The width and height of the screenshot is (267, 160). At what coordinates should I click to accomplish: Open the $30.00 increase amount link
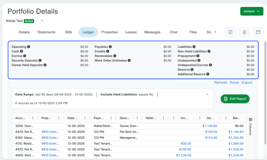tap(186, 144)
